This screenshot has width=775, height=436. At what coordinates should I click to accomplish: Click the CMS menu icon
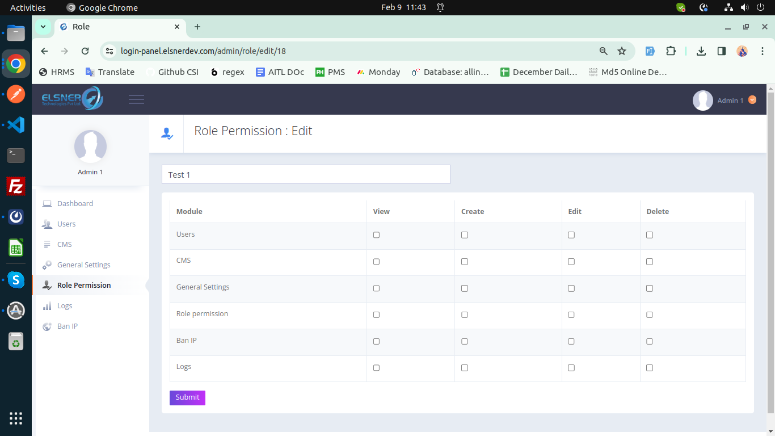pos(47,244)
